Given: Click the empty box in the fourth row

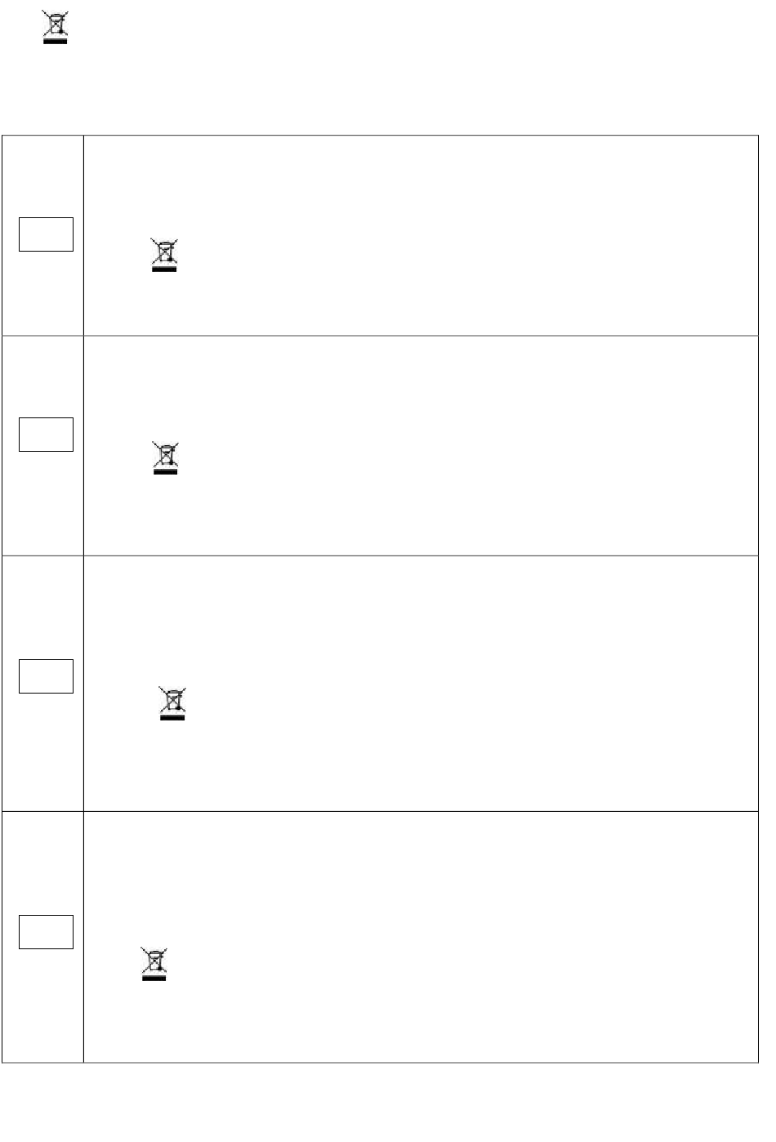Looking at the screenshot, I should [x=47, y=932].
